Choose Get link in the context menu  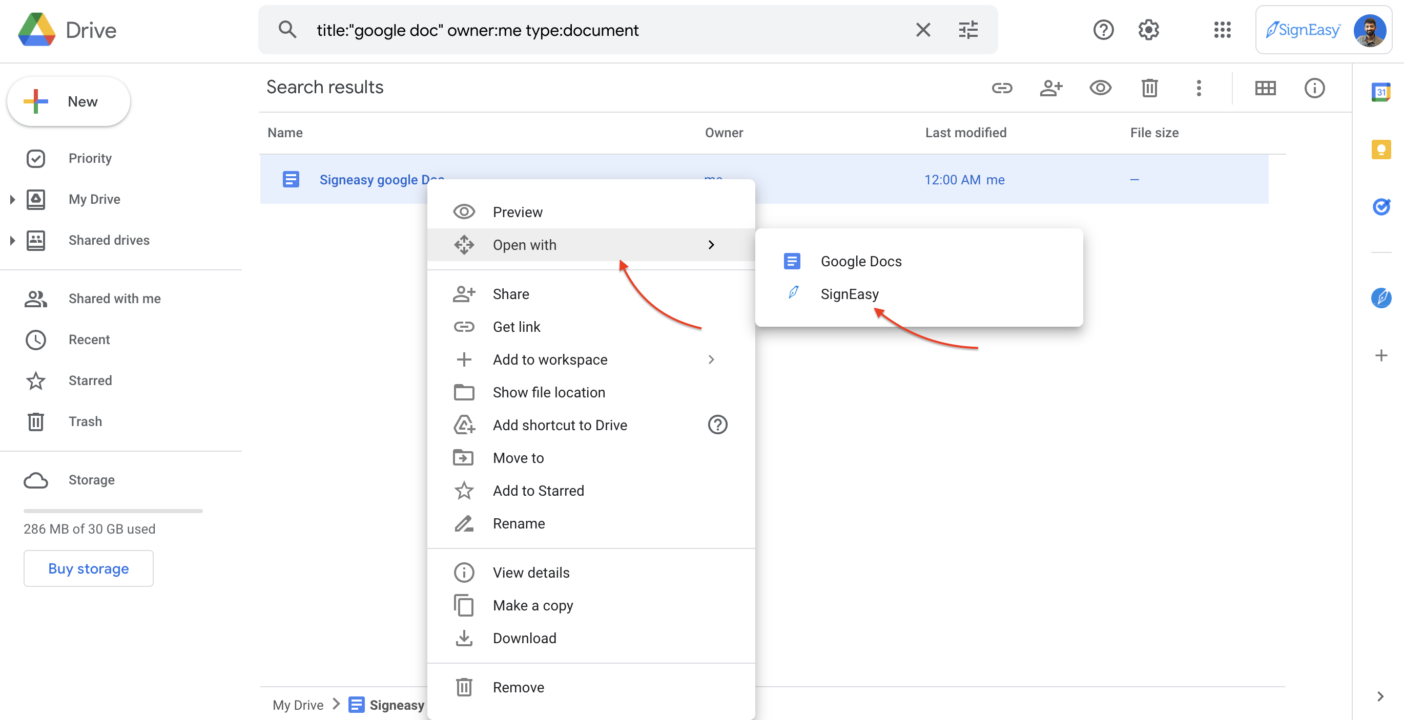click(591, 327)
